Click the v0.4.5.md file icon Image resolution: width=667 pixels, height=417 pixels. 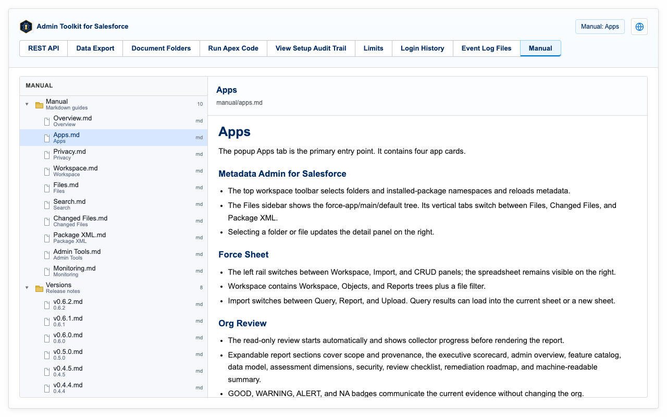(47, 372)
